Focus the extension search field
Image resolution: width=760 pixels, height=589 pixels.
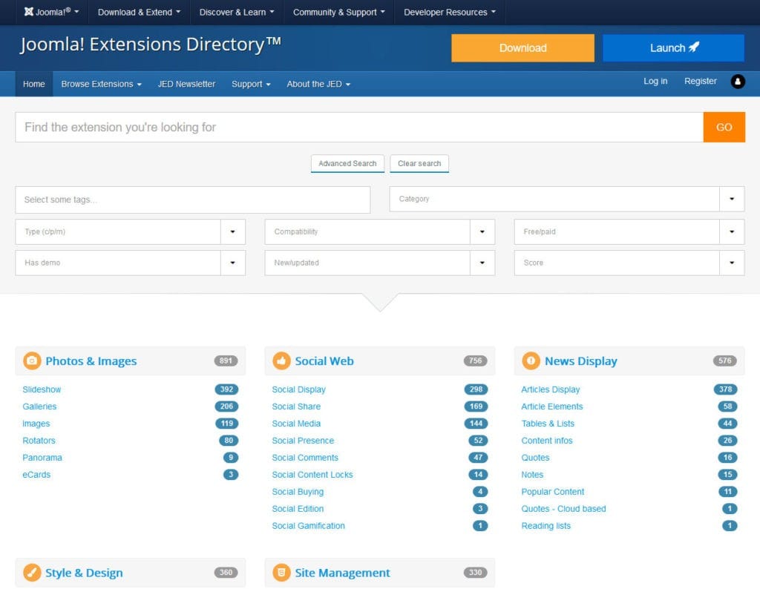point(359,128)
